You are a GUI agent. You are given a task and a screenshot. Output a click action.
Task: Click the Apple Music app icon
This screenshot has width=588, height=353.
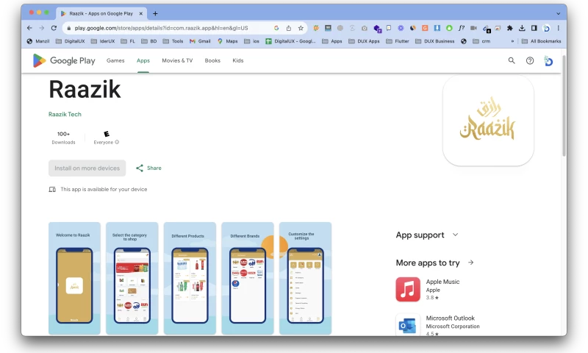coord(408,289)
